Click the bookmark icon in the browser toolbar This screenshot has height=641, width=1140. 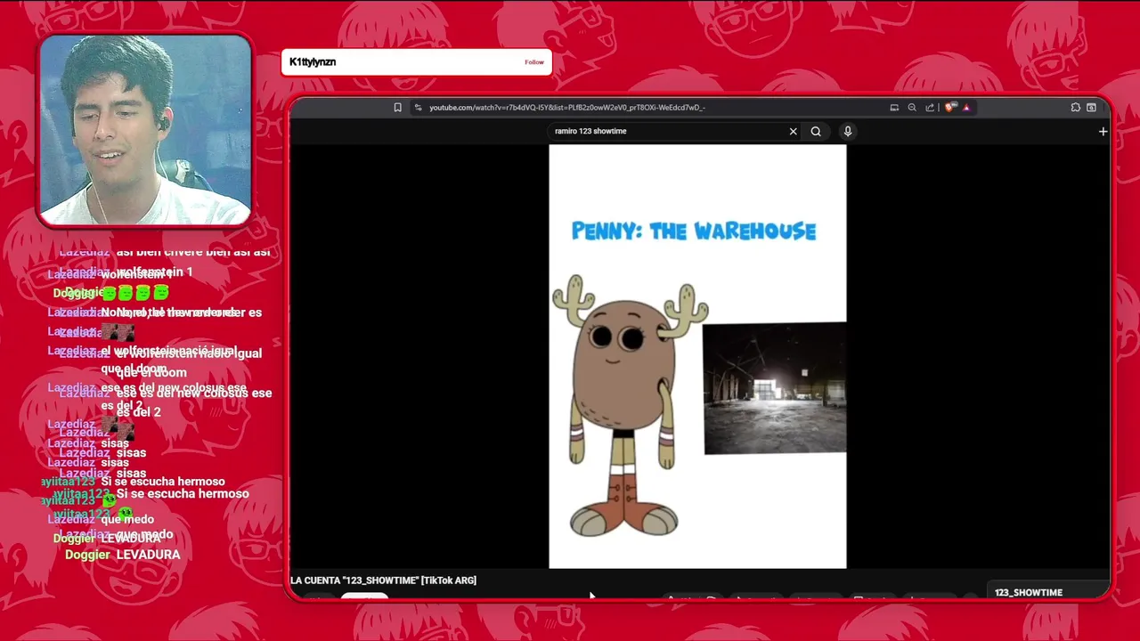(398, 108)
